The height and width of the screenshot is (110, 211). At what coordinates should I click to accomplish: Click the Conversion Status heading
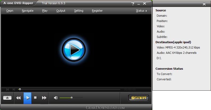click(169, 69)
